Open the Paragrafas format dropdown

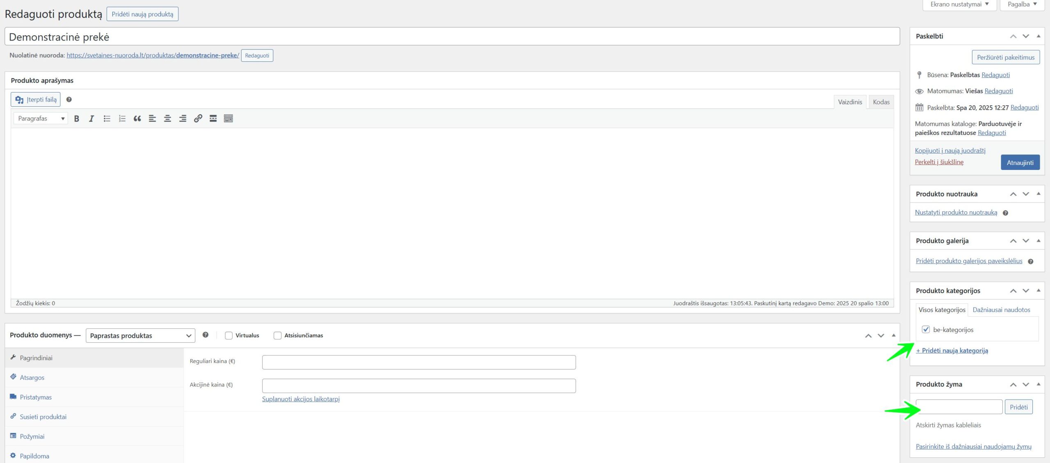click(41, 119)
